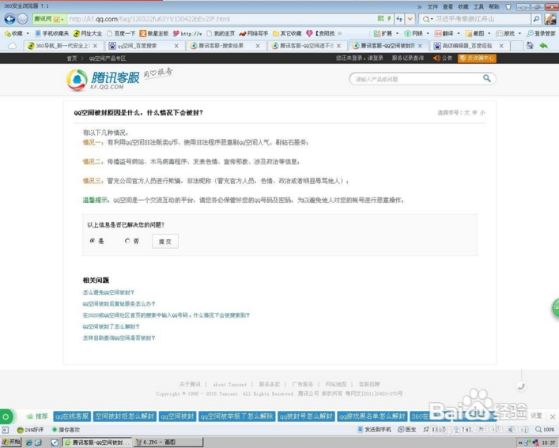Click the green undo-closed-tab arrow icon
The height and width of the screenshot is (448, 559).
pyautogui.click(x=543, y=46)
